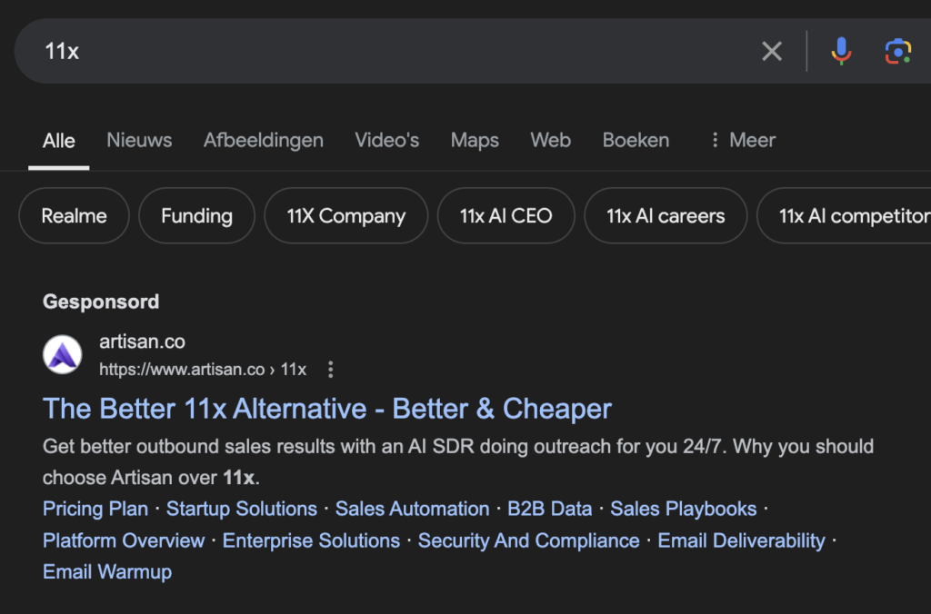
Task: Choose the 11x AI competitor chip
Action: [844, 216]
